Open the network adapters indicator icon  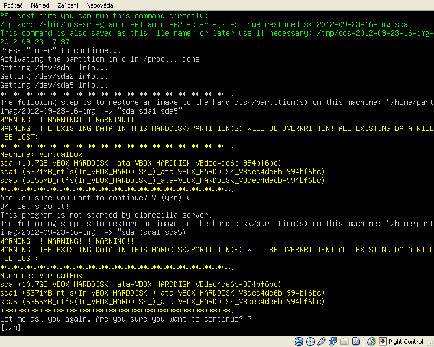click(x=333, y=342)
